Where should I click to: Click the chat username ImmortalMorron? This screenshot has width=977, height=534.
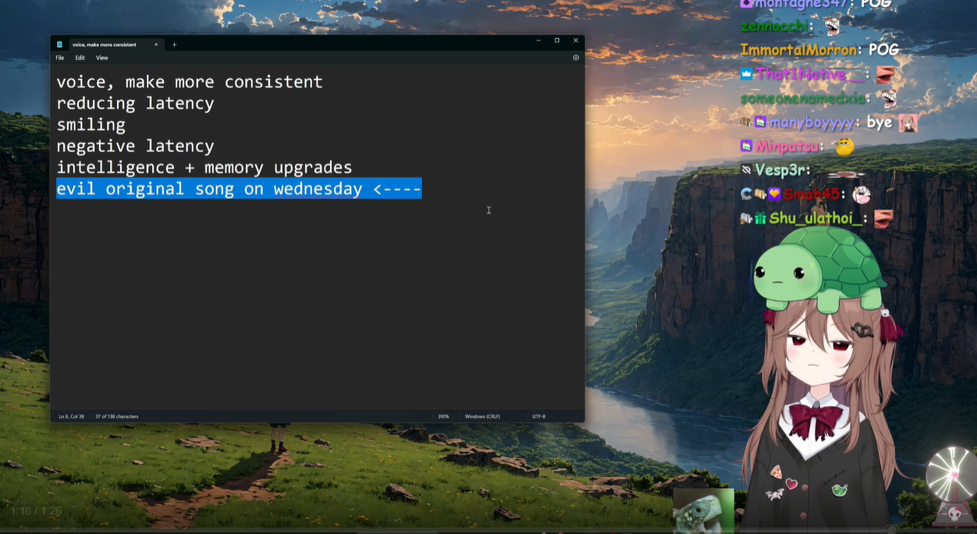(797, 50)
